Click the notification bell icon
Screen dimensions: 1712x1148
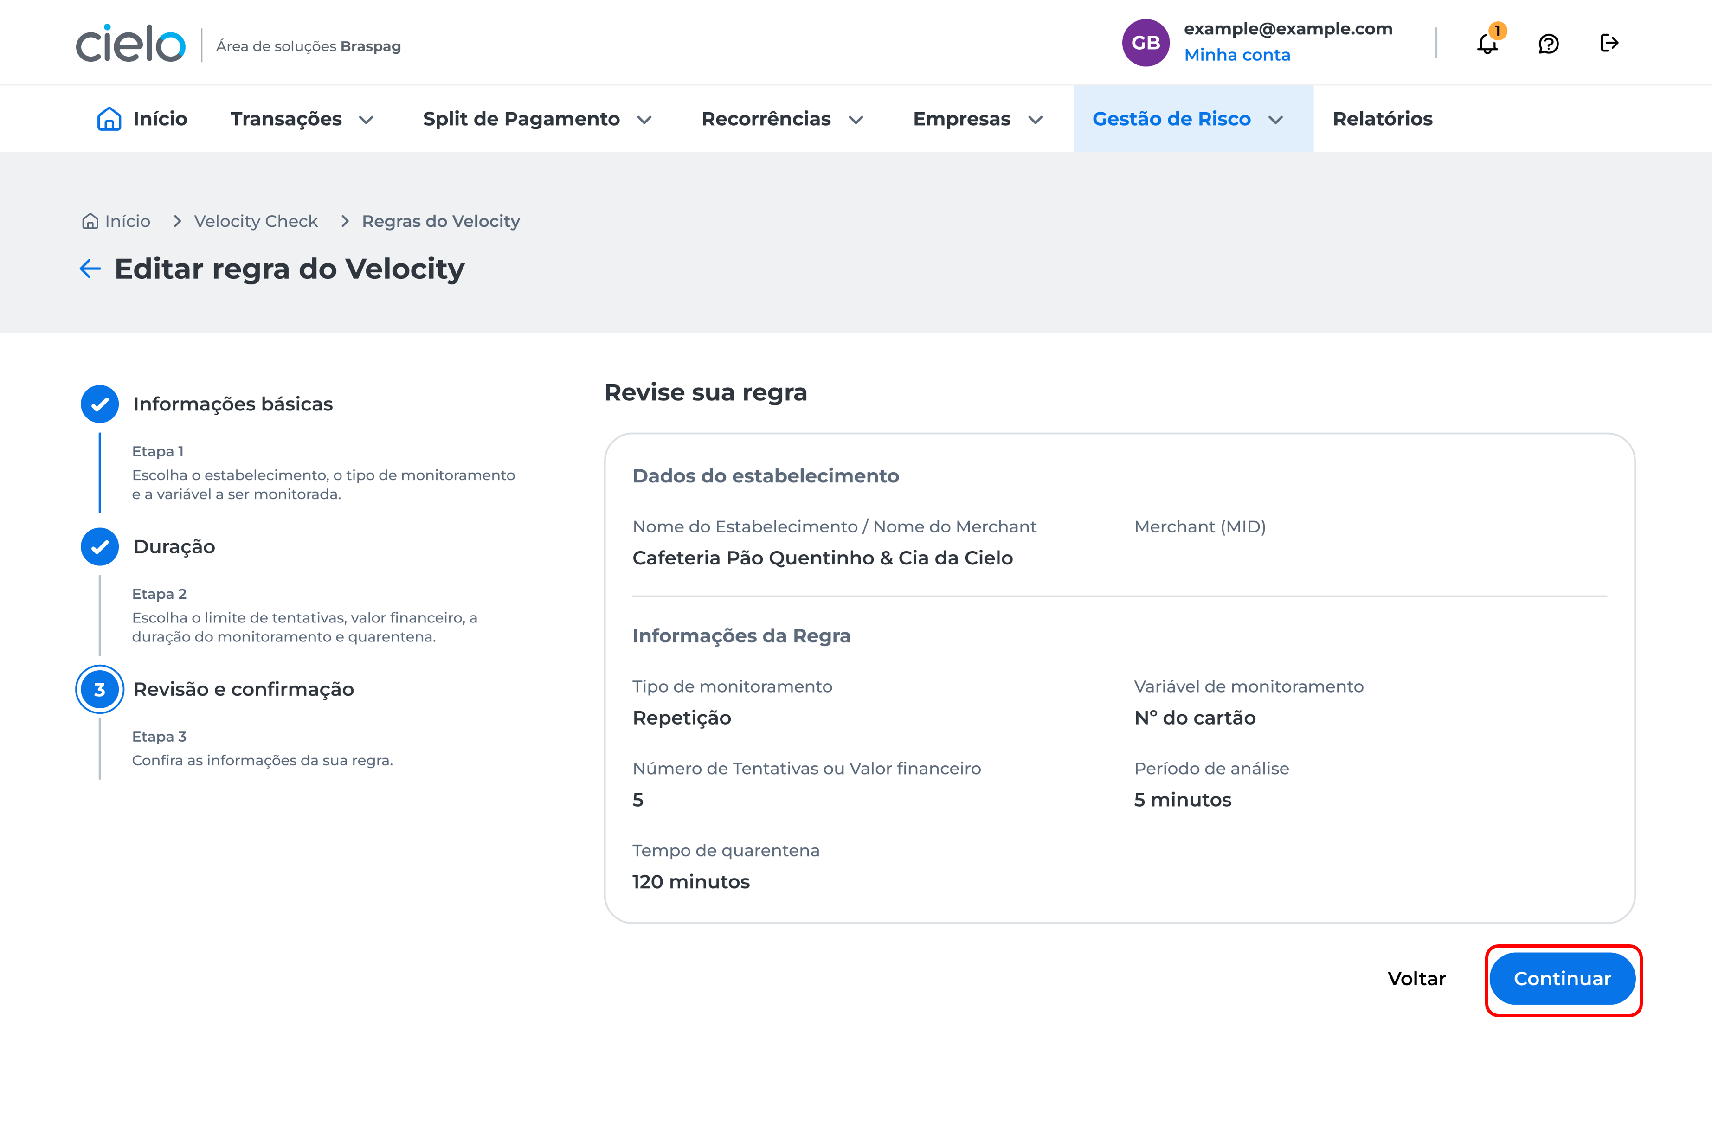pos(1487,44)
